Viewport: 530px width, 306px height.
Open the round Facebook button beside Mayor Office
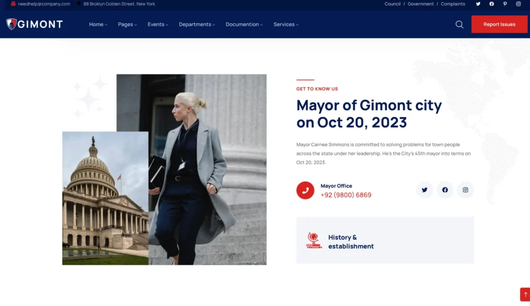tap(445, 190)
